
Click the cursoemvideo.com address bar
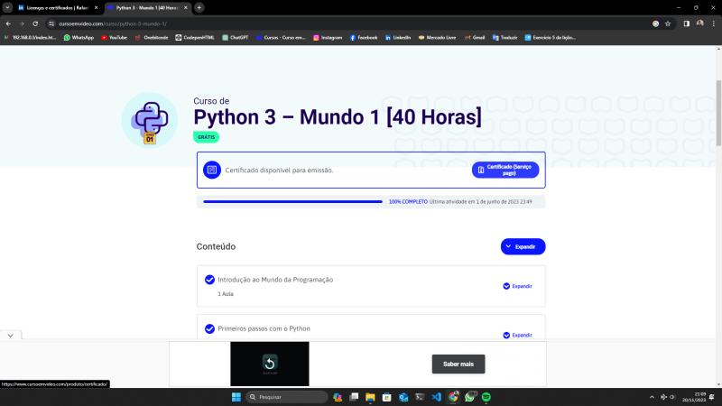point(350,23)
